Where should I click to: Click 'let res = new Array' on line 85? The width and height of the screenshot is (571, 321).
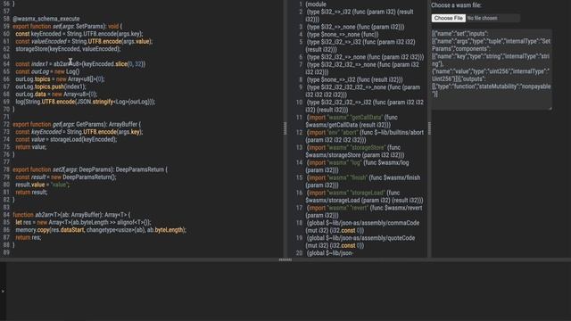[83, 222]
